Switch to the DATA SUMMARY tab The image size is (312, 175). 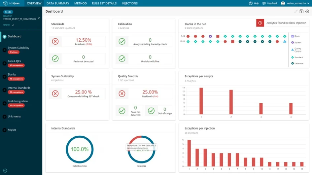pyautogui.click(x=58, y=3)
